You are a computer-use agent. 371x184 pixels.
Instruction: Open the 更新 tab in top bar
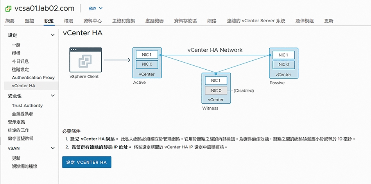[x=329, y=21]
